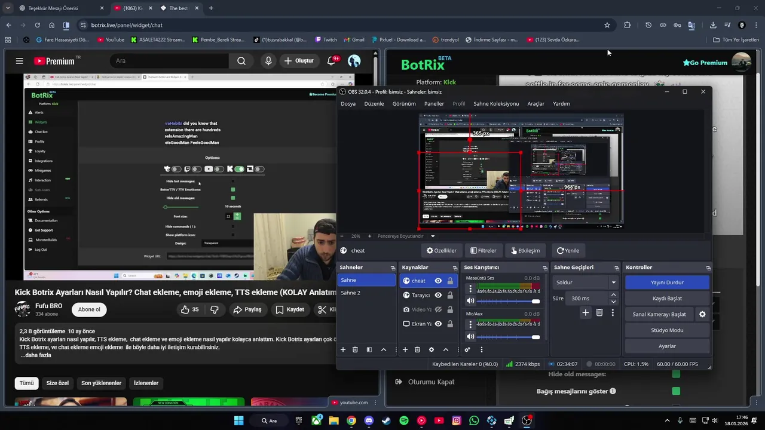
Task: Remove the selected source using the Kaynaklar trash icon
Action: (417, 349)
